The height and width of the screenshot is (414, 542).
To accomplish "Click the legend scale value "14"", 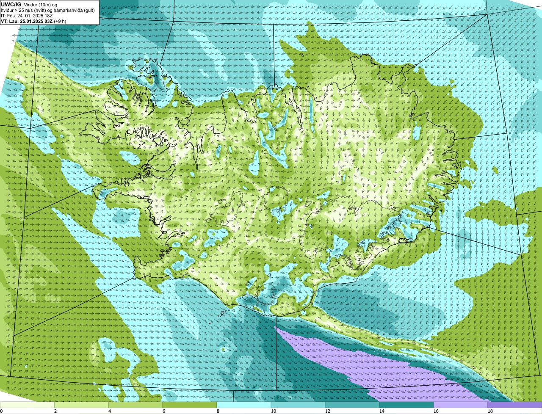I will [382, 411].
